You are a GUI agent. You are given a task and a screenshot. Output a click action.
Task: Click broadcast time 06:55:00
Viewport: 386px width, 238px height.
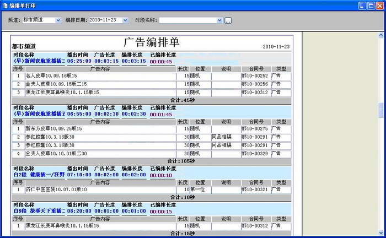tap(79, 114)
